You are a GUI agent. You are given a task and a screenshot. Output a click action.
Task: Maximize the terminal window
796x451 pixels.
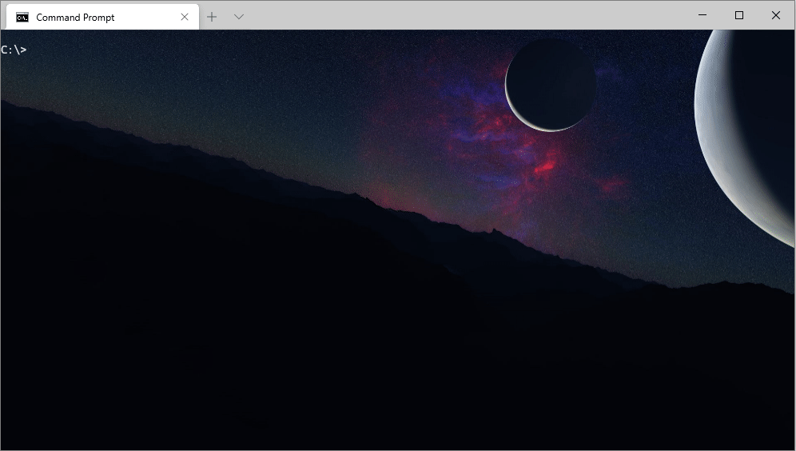pos(739,15)
